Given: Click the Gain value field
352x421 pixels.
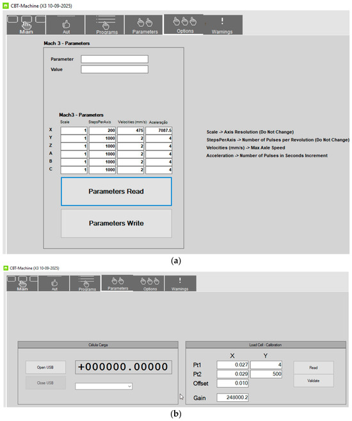Looking at the screenshot, I should point(232,397).
